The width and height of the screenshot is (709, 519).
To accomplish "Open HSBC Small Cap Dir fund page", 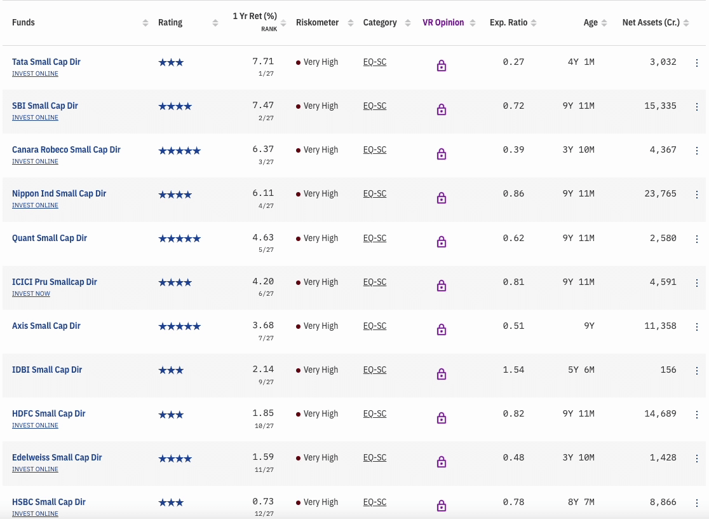I will [x=49, y=502].
